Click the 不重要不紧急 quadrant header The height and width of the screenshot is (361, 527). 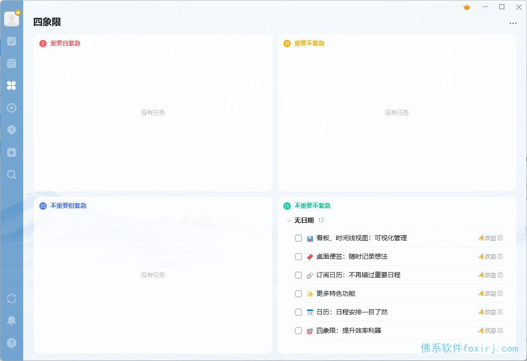(x=312, y=205)
